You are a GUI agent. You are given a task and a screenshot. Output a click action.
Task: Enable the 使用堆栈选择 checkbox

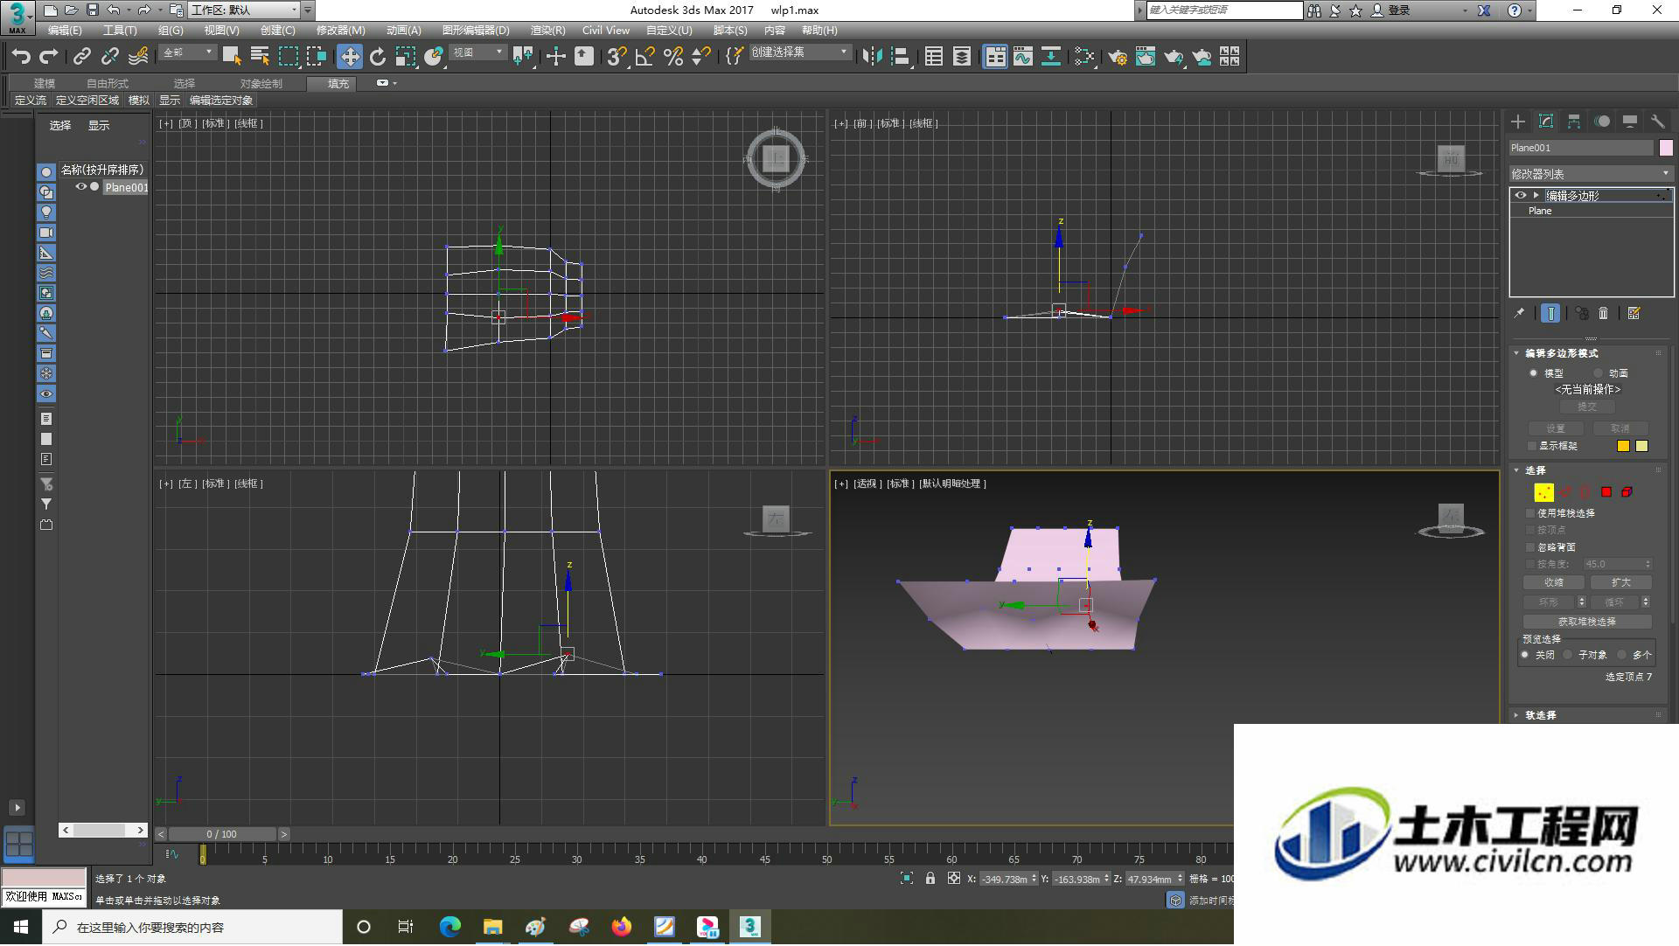tap(1530, 513)
